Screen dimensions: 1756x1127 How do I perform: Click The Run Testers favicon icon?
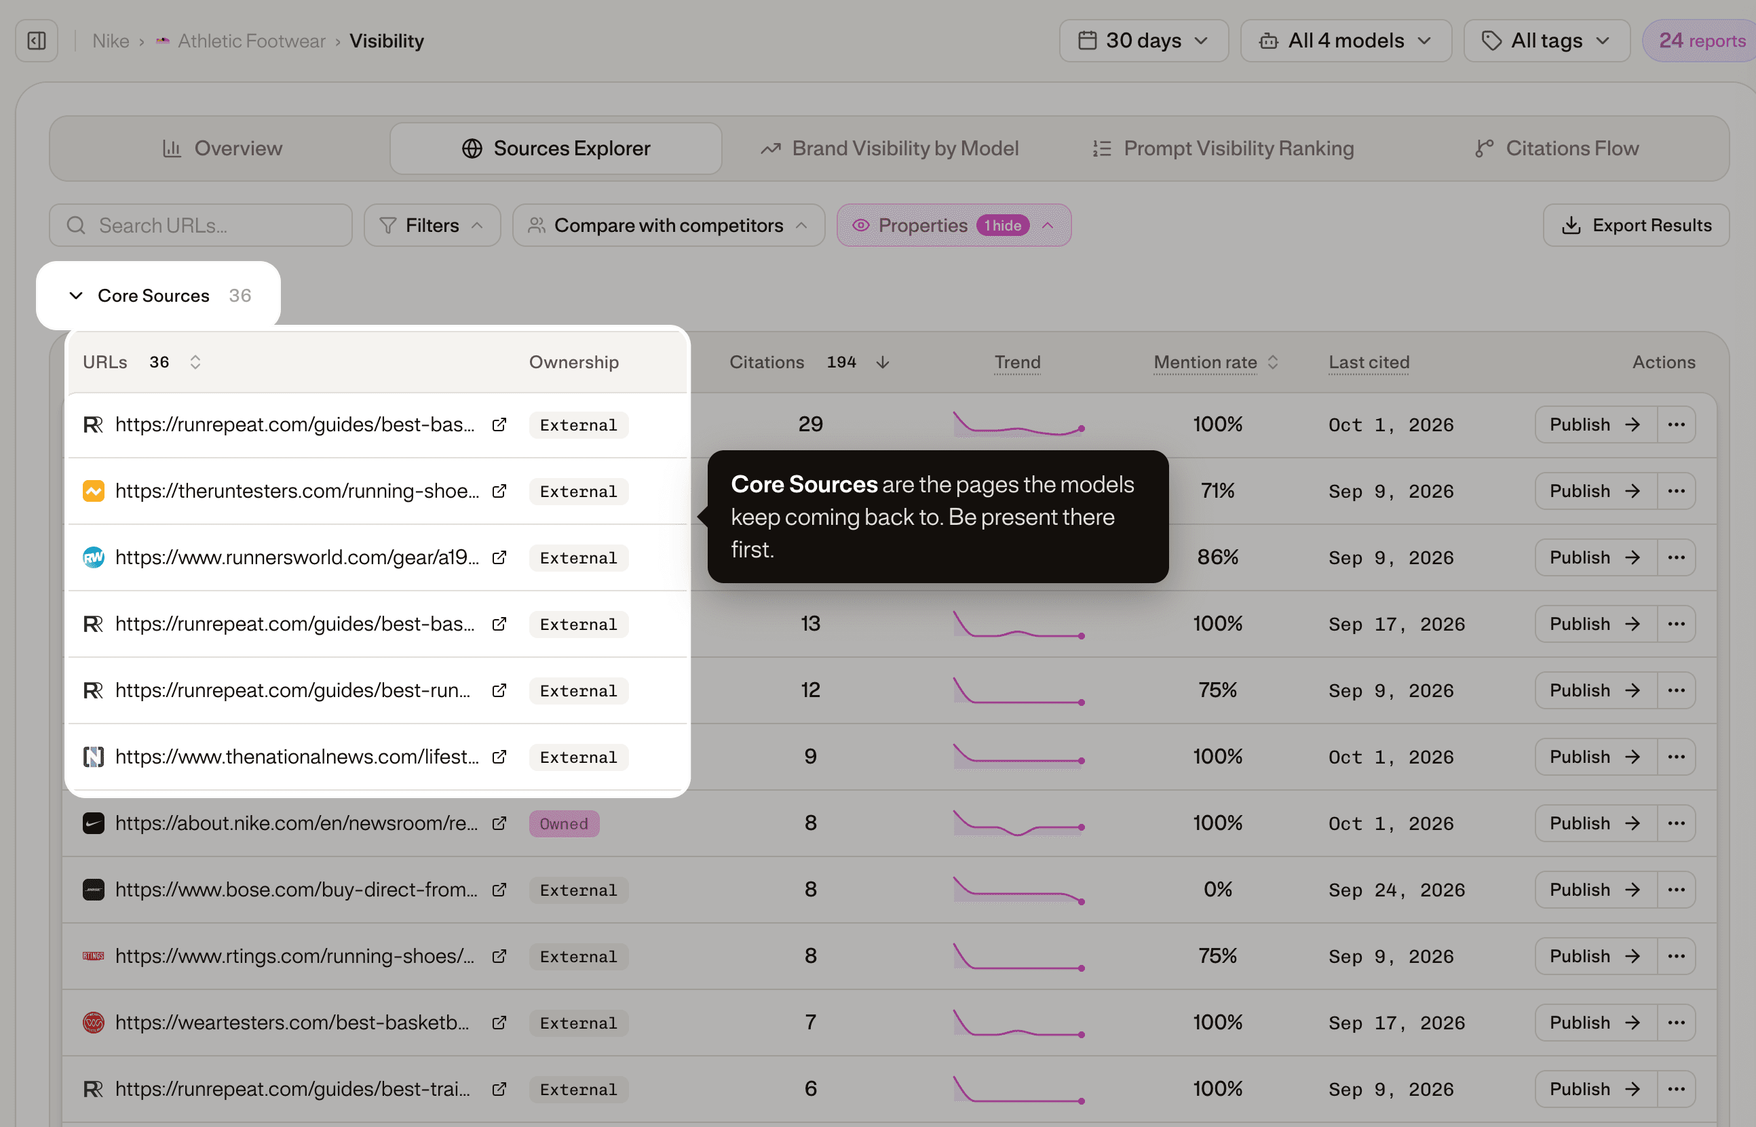93,491
